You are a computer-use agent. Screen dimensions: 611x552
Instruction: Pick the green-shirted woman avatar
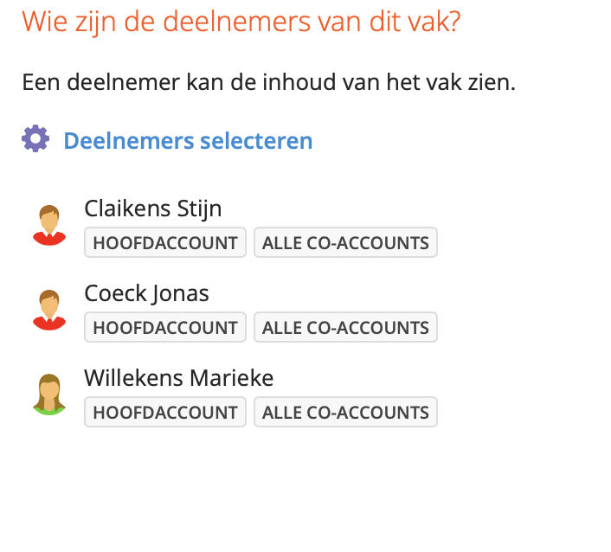tap(49, 395)
